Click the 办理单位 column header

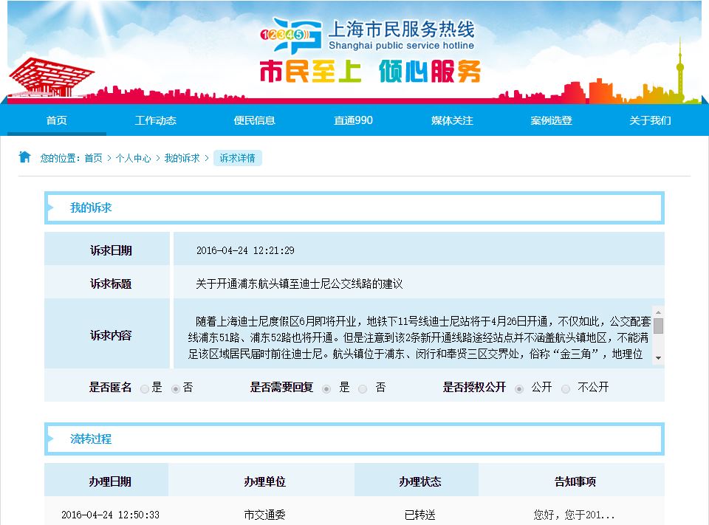(x=265, y=481)
